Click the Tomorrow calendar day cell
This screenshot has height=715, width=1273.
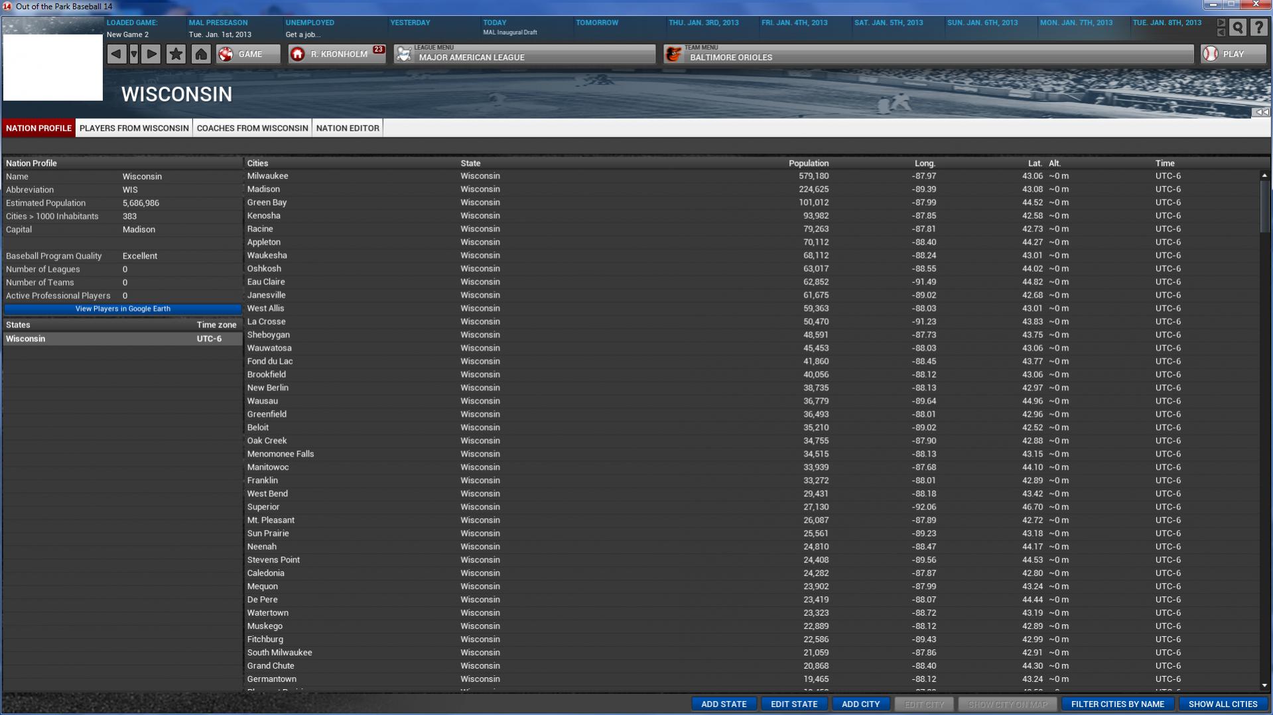tap(618, 28)
